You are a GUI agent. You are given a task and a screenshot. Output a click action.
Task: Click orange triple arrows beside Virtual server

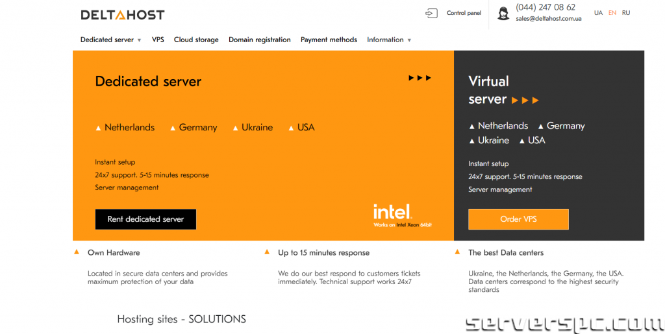[x=525, y=100]
